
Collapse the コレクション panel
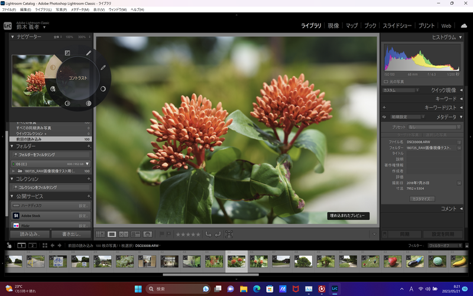(x=12, y=179)
